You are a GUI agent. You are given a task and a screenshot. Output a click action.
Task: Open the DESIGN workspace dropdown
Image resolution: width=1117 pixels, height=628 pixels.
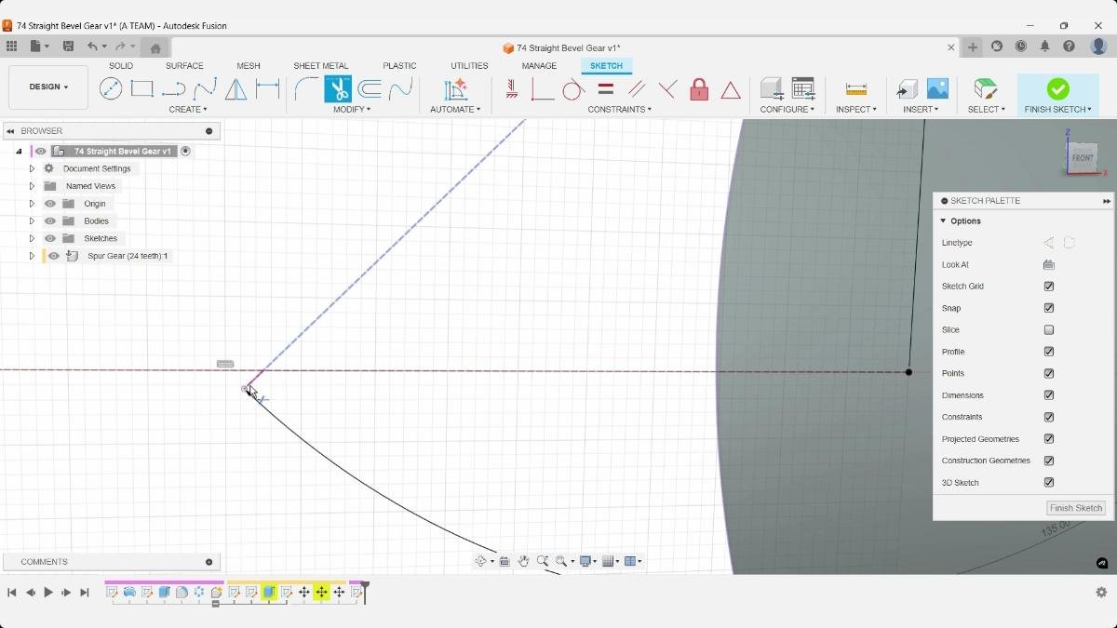[48, 87]
